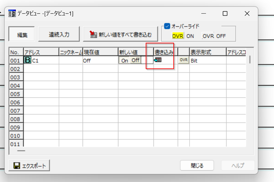Set new value to Off for C1
The image size is (274, 182).
click(135, 60)
